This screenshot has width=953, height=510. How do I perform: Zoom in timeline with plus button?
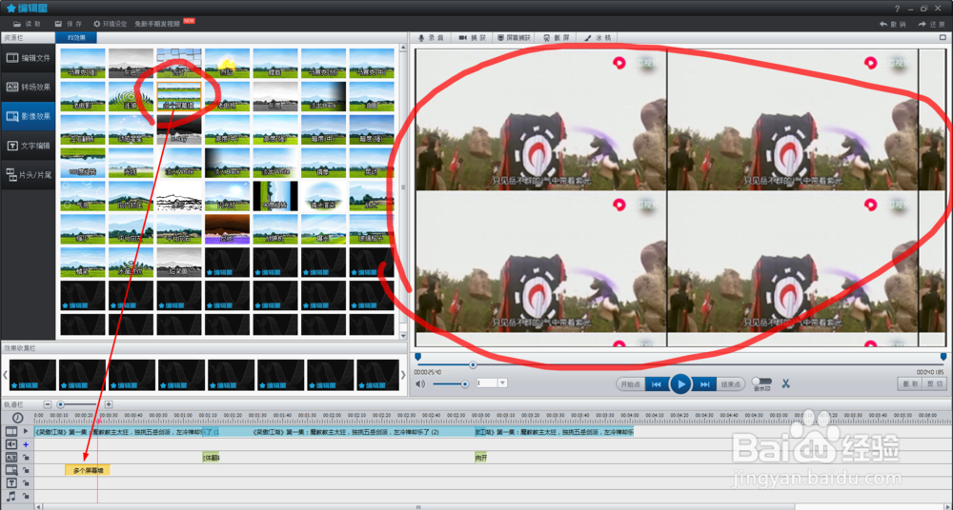(109, 404)
